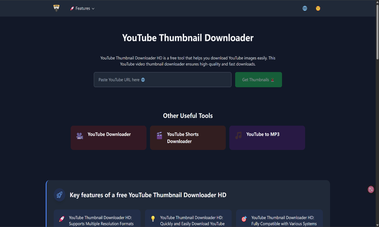This screenshot has width=379, height=227.
Task: Click "Fully Compatible with Various Systems" feature text
Action: point(284,224)
